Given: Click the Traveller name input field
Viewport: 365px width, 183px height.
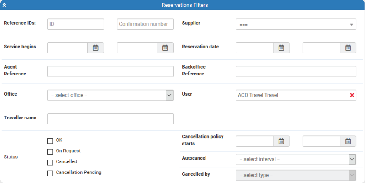Looking at the screenshot, I should click(x=110, y=119).
